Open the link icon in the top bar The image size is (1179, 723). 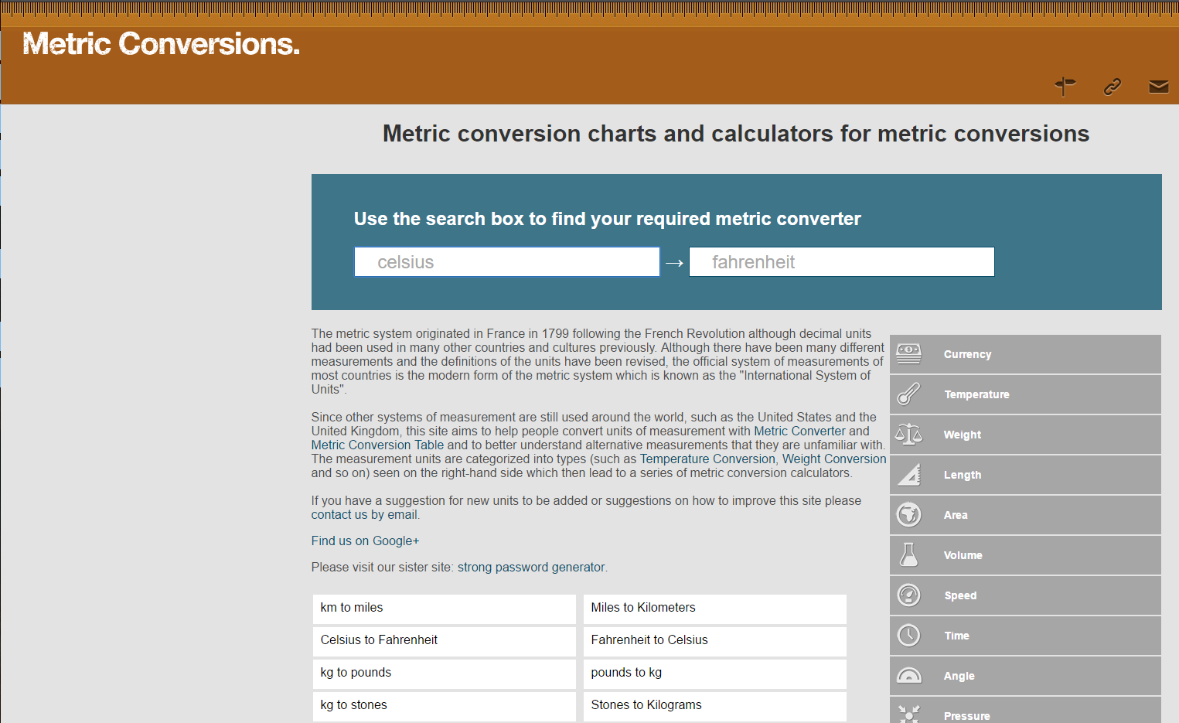coord(1112,87)
